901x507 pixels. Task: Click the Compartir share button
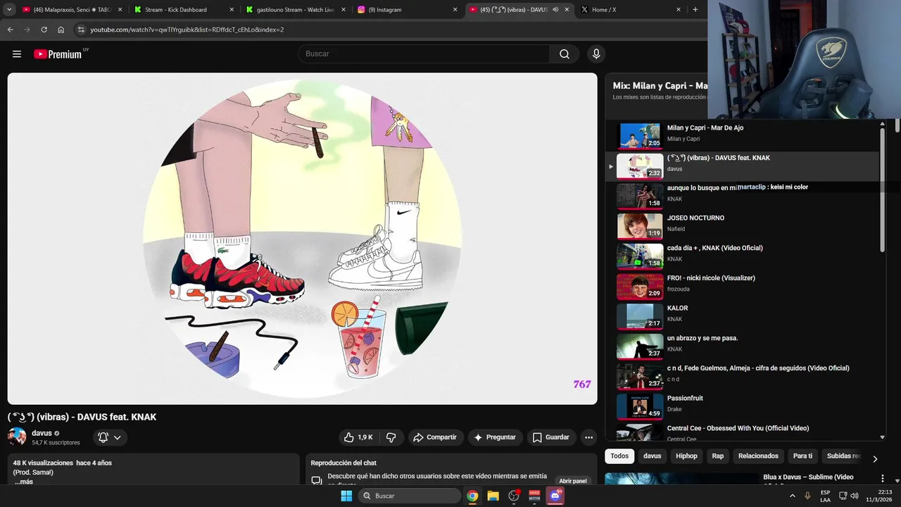[x=435, y=437]
